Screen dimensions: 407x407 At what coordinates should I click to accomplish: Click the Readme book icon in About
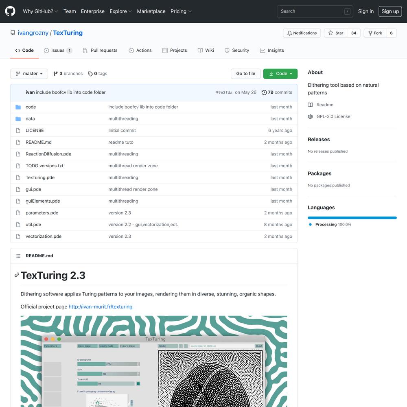[x=310, y=105]
